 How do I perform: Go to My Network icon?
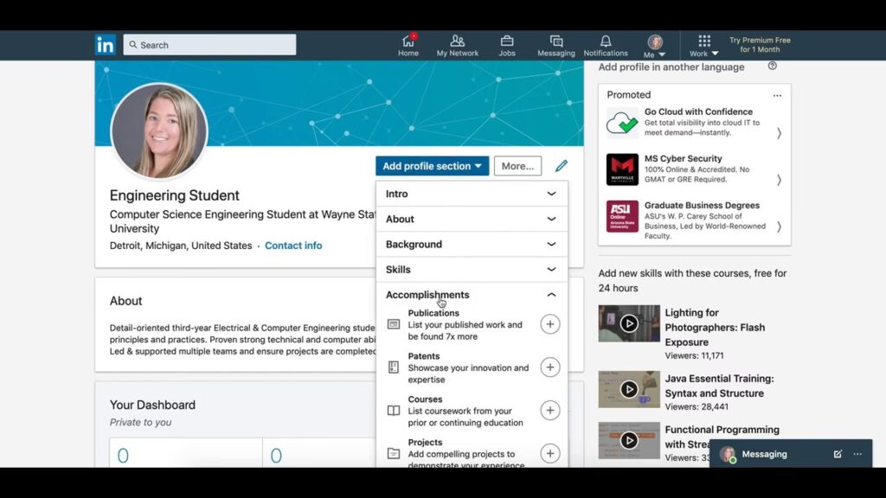tap(458, 41)
